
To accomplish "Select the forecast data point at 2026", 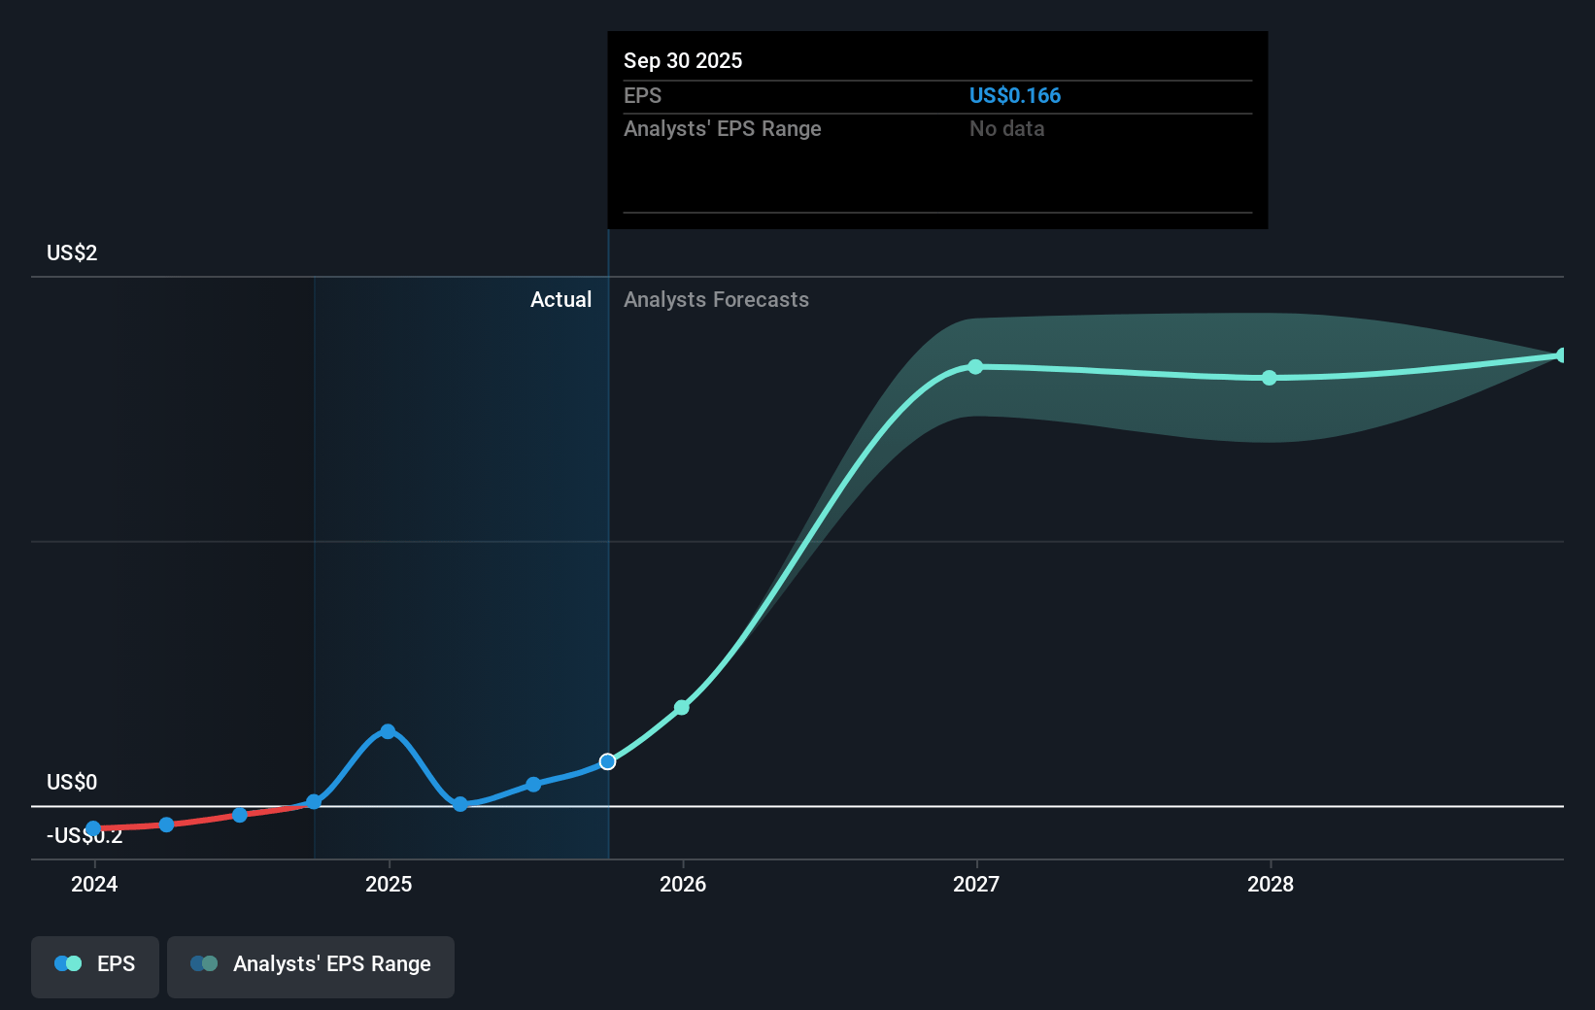I will (x=682, y=707).
